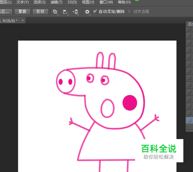Image resolution: width=193 pixels, height=172 pixels.
Task: Open the 滤镜(T) menu
Action: click(x=56, y=2)
